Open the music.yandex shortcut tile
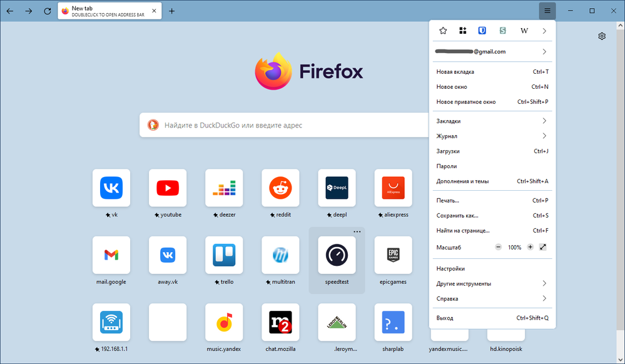This screenshot has height=364, width=625. [224, 322]
